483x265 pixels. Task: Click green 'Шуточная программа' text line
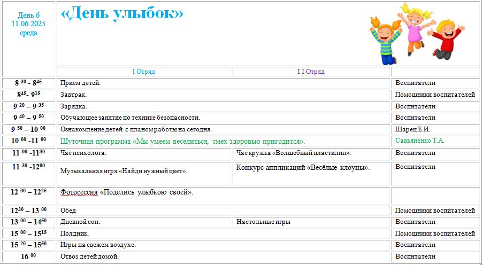pyautogui.click(x=183, y=142)
